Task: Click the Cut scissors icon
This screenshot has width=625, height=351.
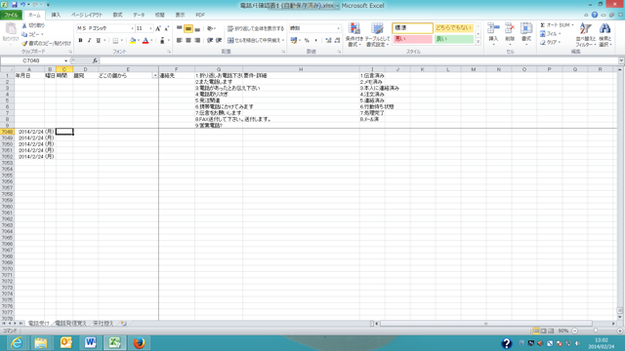Action: [24, 25]
